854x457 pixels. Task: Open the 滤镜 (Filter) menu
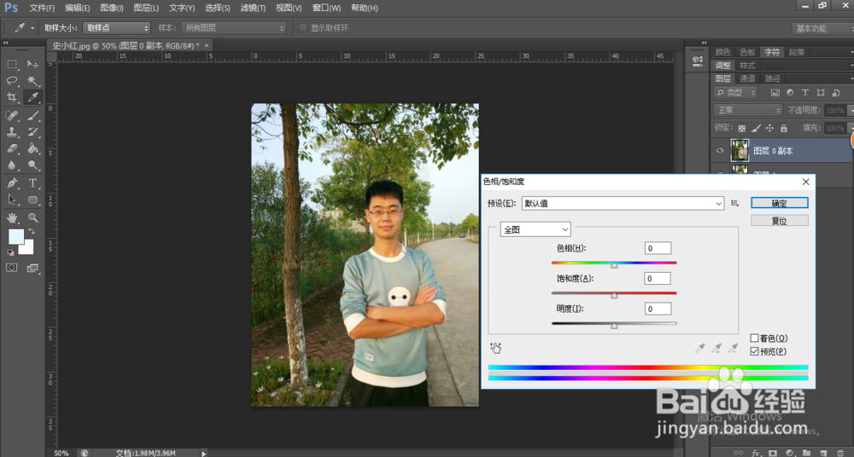pyautogui.click(x=252, y=8)
